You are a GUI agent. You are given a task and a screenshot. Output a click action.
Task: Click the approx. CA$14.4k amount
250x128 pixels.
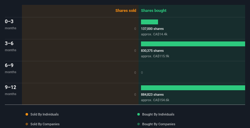154,34
